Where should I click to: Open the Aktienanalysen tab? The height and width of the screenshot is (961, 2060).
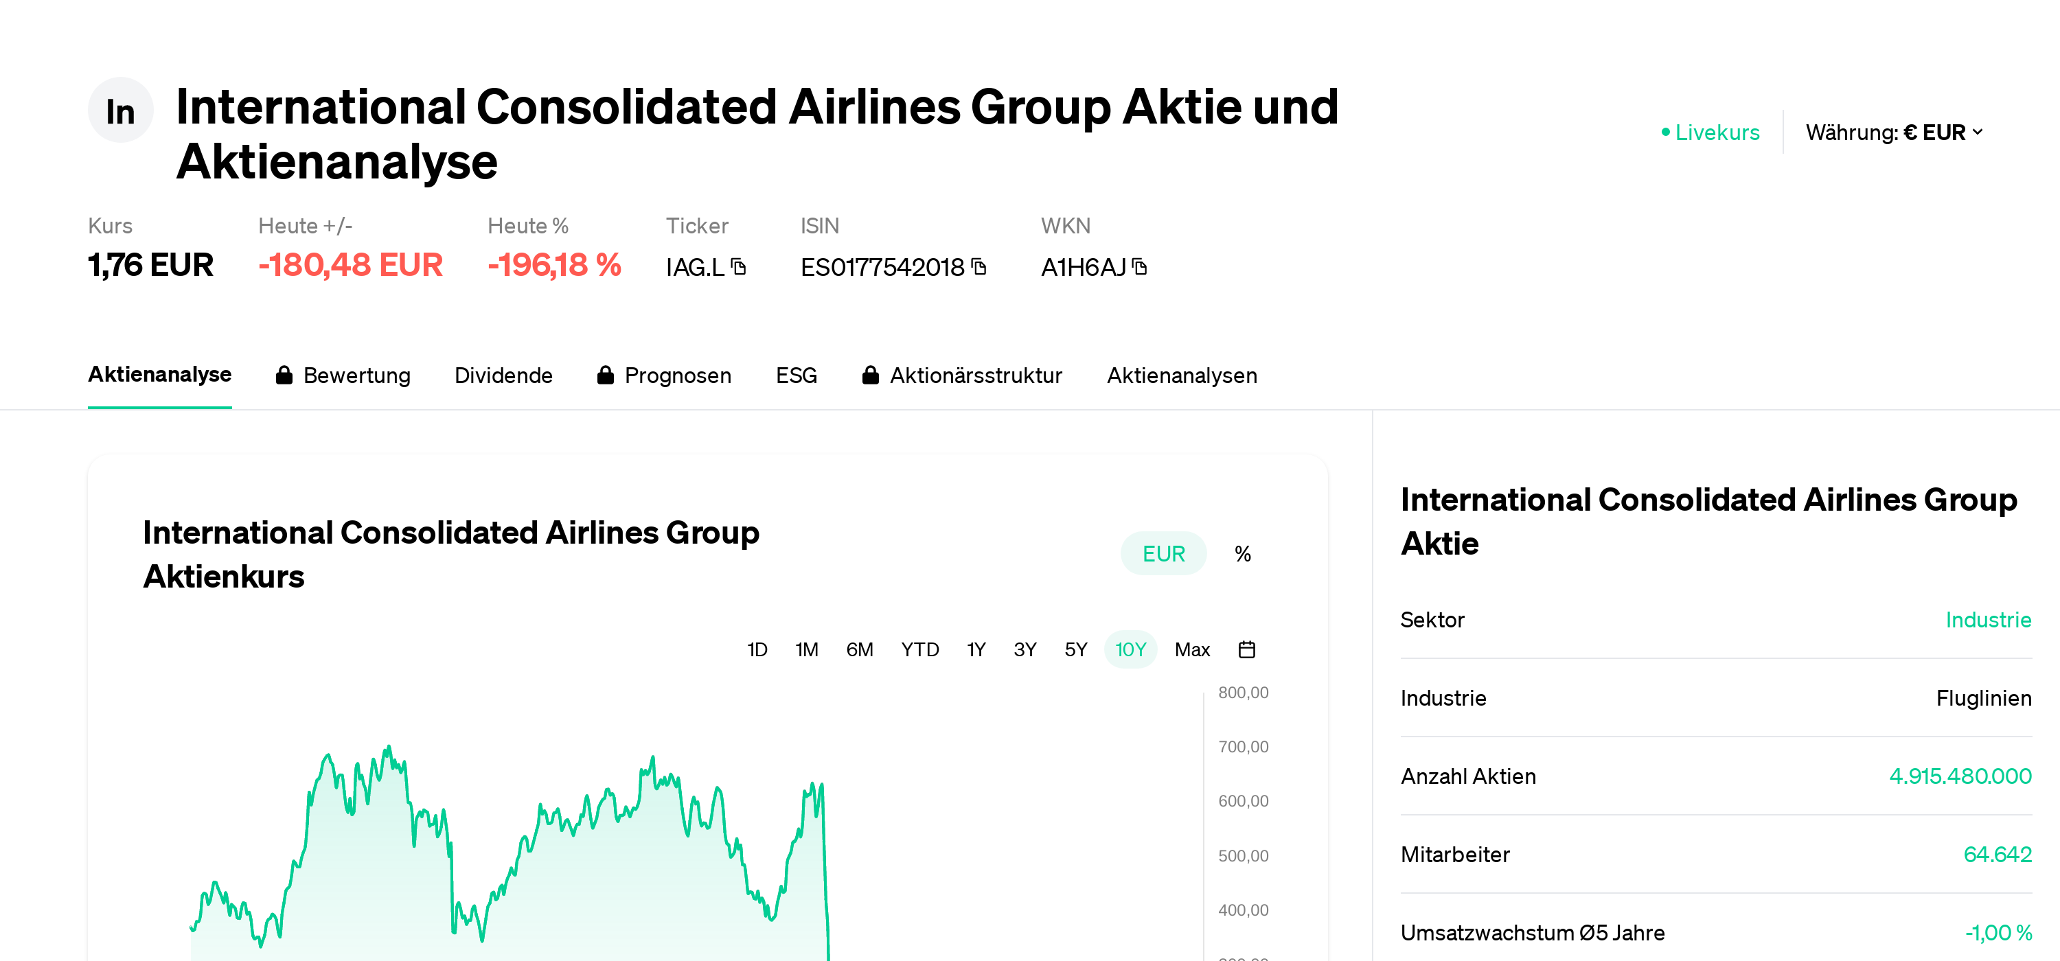tap(1181, 375)
